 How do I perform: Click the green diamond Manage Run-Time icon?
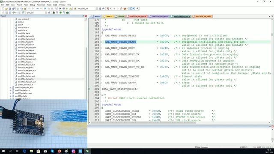(60, 12)
